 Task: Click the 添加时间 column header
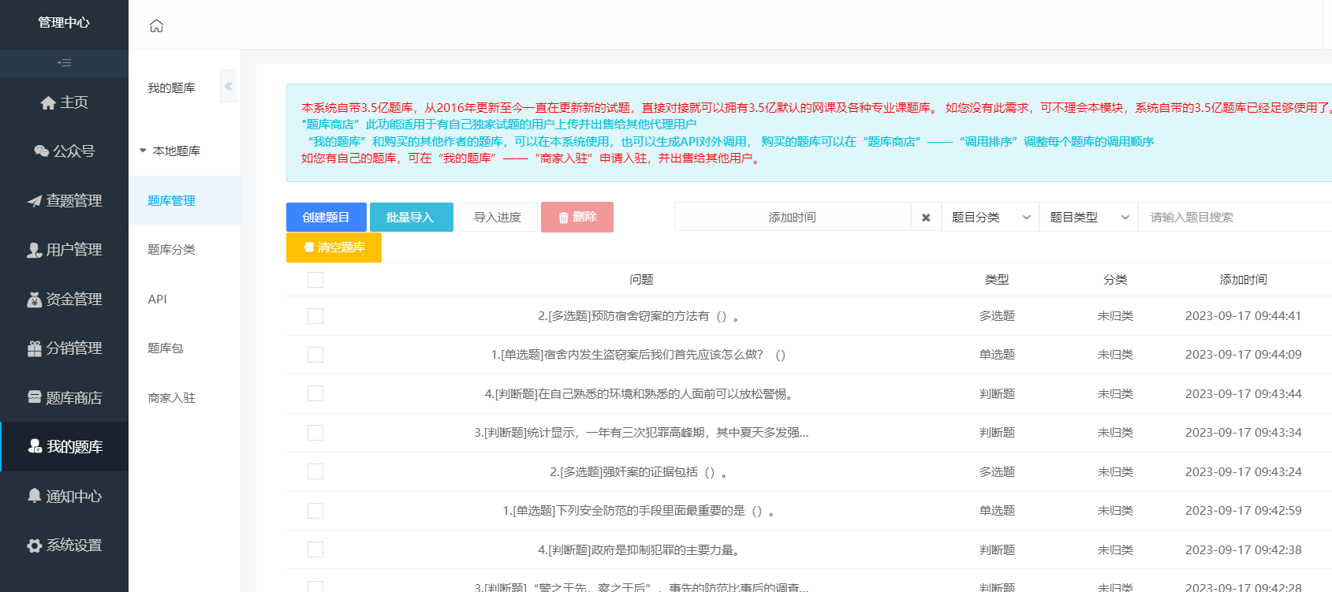(1243, 280)
